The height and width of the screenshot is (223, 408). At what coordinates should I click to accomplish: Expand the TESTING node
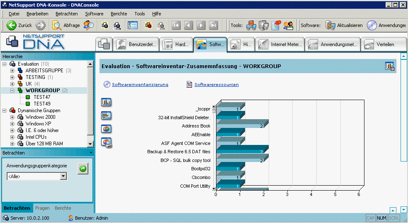[x=12, y=77]
